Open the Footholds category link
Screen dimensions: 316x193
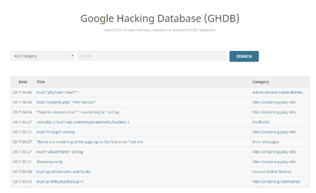point(261,122)
